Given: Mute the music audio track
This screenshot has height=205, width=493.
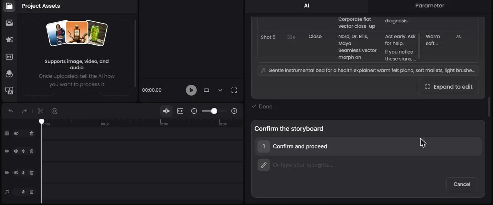Looking at the screenshot, I should tap(24, 192).
